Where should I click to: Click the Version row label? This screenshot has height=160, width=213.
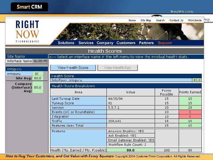click(x=58, y=108)
